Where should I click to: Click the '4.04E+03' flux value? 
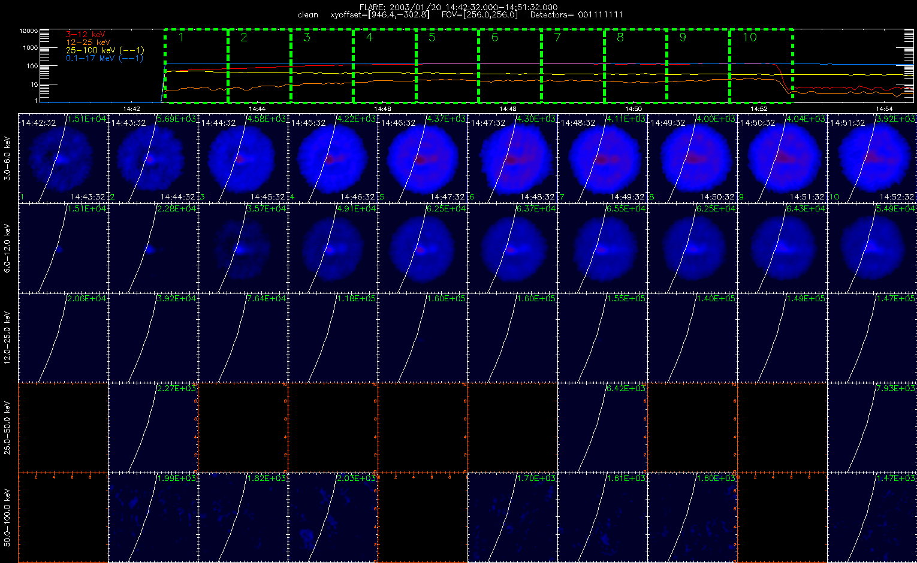coord(806,119)
